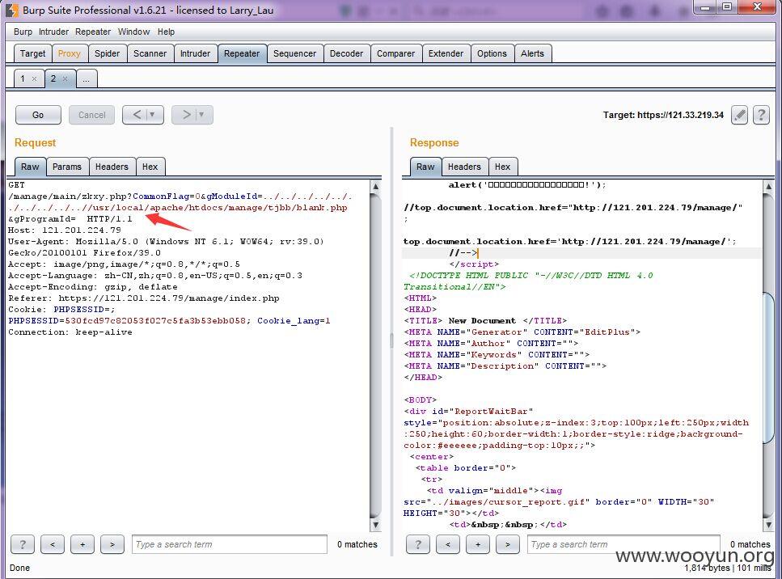Select Repeater sub-tab 1
The image size is (782, 579).
coord(23,78)
